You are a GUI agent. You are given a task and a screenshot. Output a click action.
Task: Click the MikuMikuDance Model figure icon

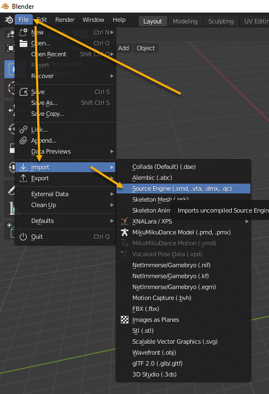[125, 232]
